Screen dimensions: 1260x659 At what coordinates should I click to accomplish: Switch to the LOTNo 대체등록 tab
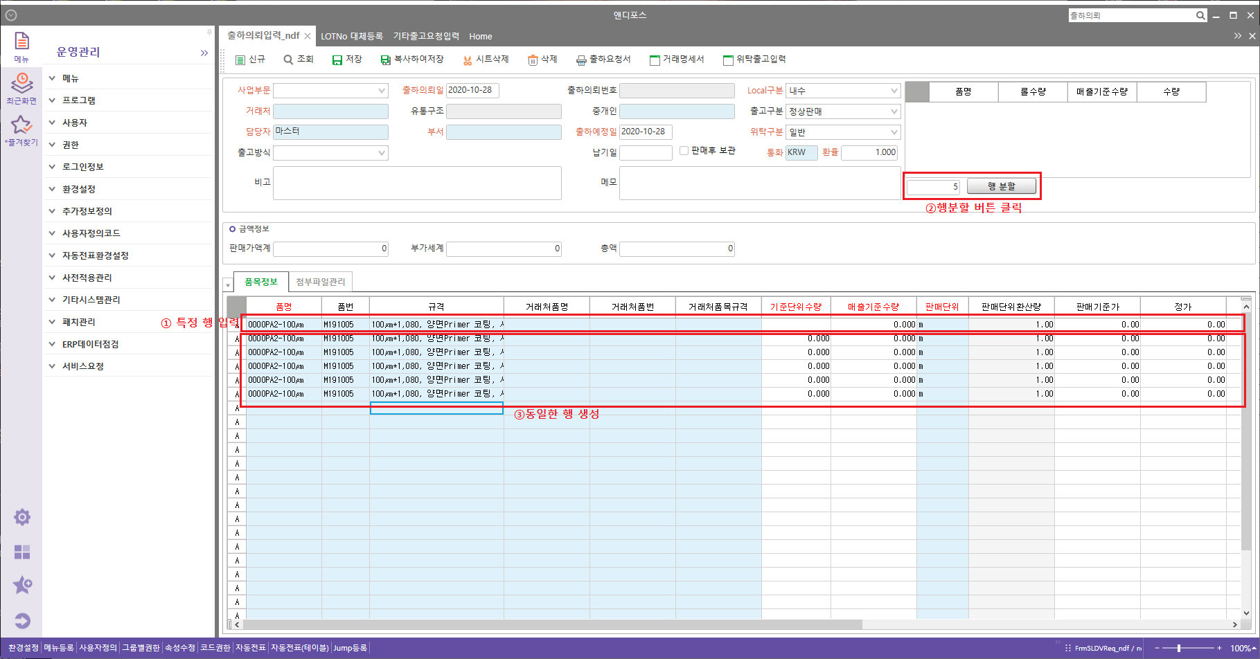tap(352, 36)
